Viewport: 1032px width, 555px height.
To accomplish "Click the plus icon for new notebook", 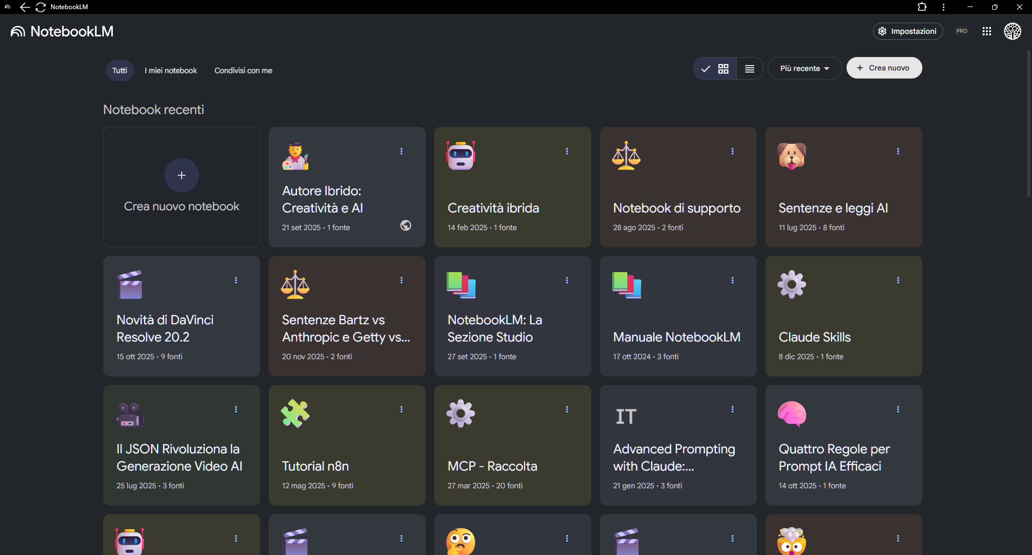I will tap(182, 175).
